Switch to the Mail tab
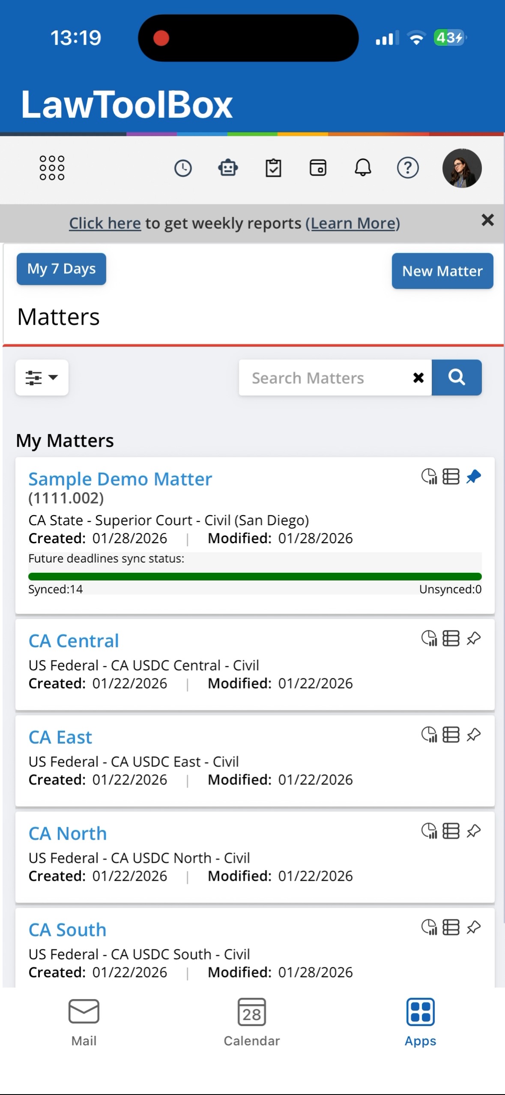The width and height of the screenshot is (505, 1095). pyautogui.click(x=84, y=1023)
